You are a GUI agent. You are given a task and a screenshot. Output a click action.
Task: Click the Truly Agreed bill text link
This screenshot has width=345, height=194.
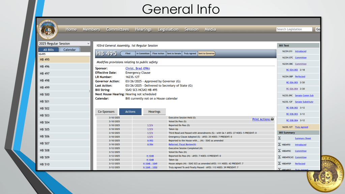click(301, 127)
